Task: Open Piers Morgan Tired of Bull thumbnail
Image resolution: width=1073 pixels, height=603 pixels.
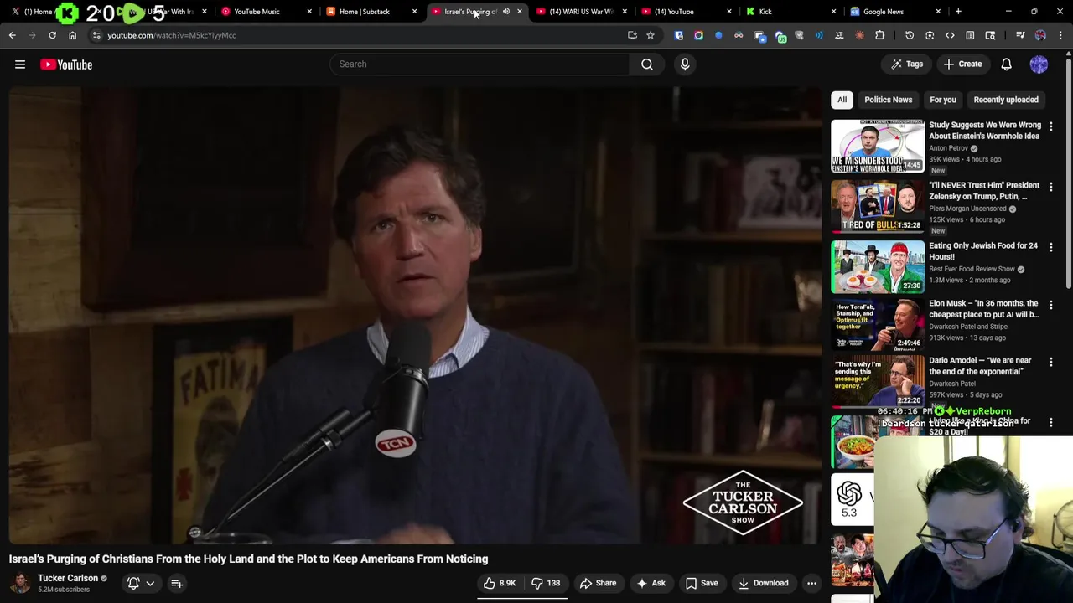Action: pos(878,206)
